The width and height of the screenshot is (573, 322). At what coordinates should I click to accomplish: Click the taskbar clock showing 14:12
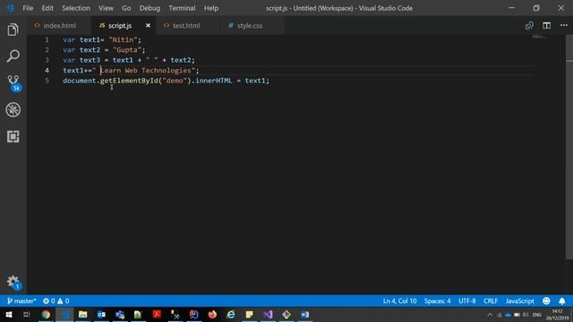pyautogui.click(x=557, y=315)
